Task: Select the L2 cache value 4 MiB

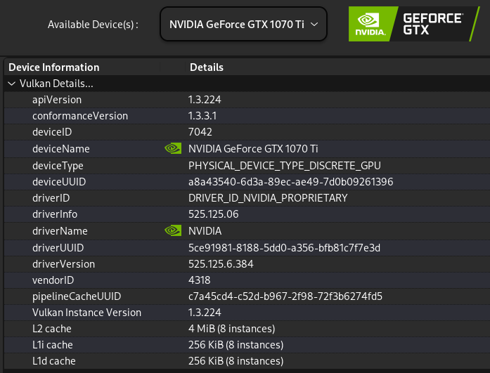Action: click(231, 329)
